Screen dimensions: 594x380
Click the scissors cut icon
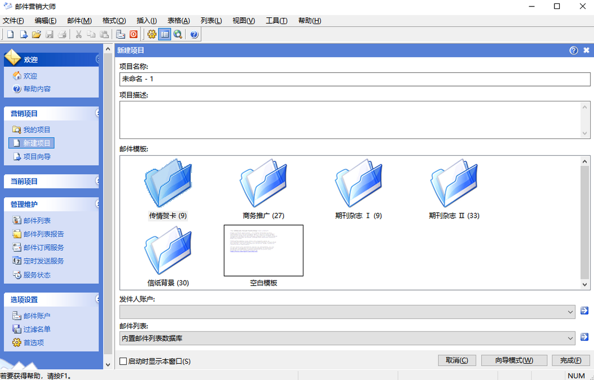(x=79, y=35)
